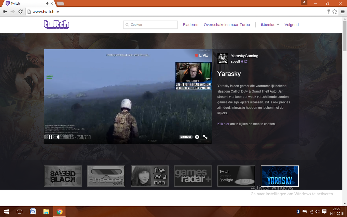Expand the ikbenluc account dropdown
Image resolution: width=347 pixels, height=217 pixels.
pyautogui.click(x=270, y=25)
